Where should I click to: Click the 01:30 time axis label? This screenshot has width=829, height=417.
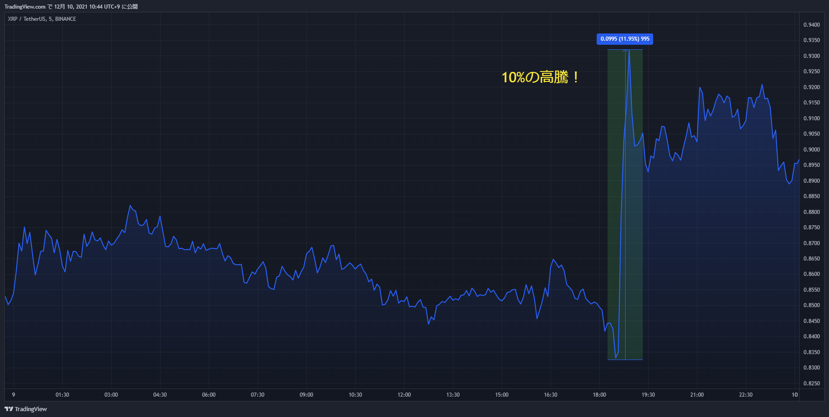[62, 395]
